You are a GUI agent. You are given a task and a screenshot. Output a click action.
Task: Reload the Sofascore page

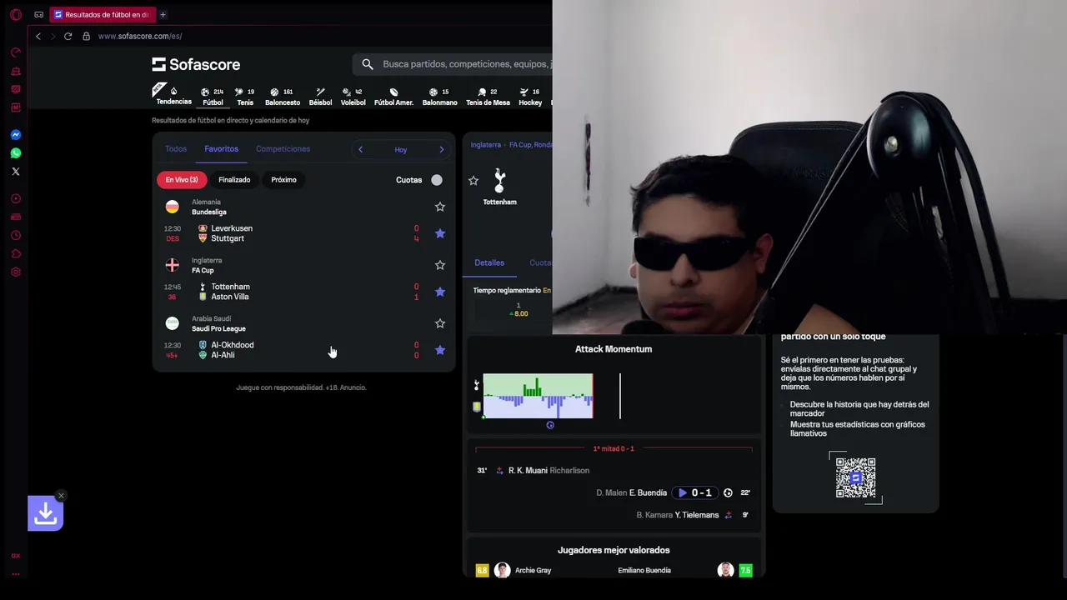[68, 36]
